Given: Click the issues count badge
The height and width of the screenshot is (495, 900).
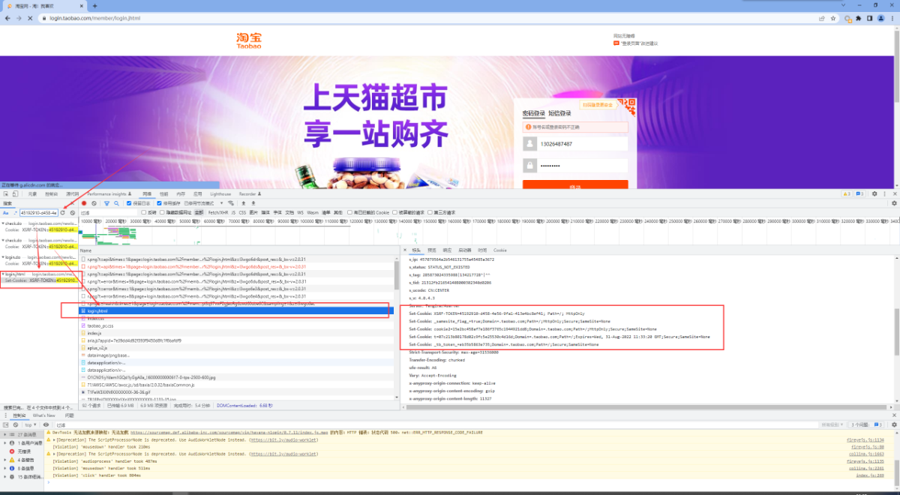Looking at the screenshot, I should (859, 193).
